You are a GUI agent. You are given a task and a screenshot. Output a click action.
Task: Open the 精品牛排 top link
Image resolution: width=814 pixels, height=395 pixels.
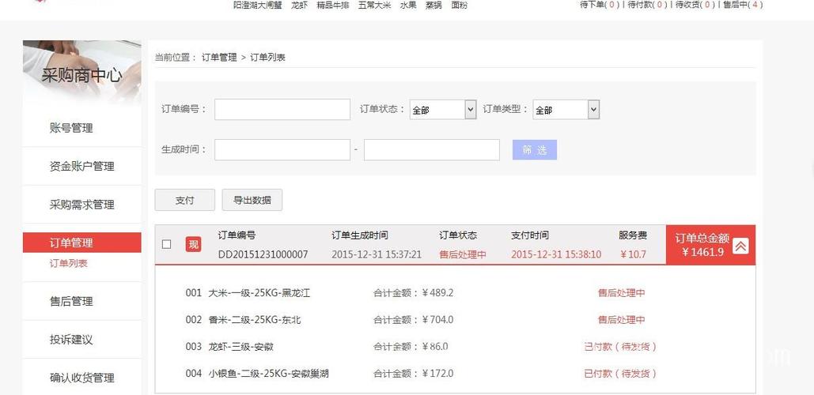(333, 6)
